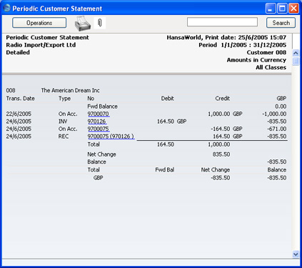The width and height of the screenshot is (302, 268).
Task: Click the credit amount -164.50 GBP
Action: 226,129
